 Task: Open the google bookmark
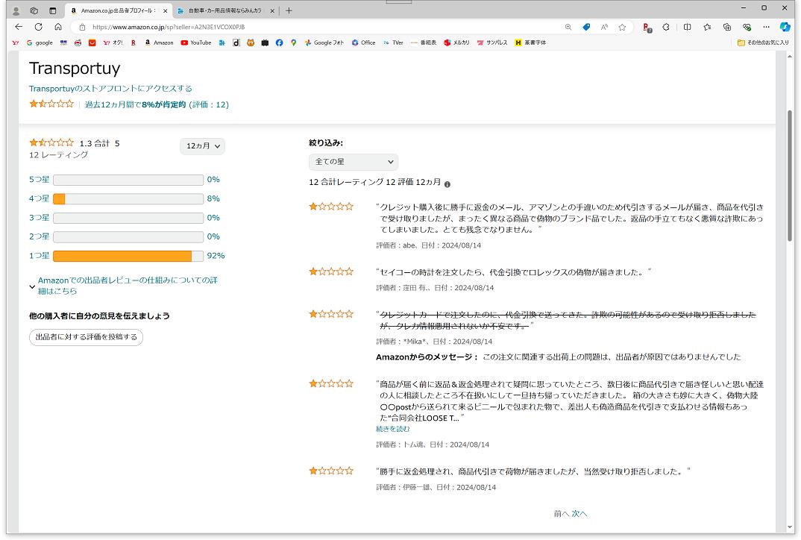[40, 43]
